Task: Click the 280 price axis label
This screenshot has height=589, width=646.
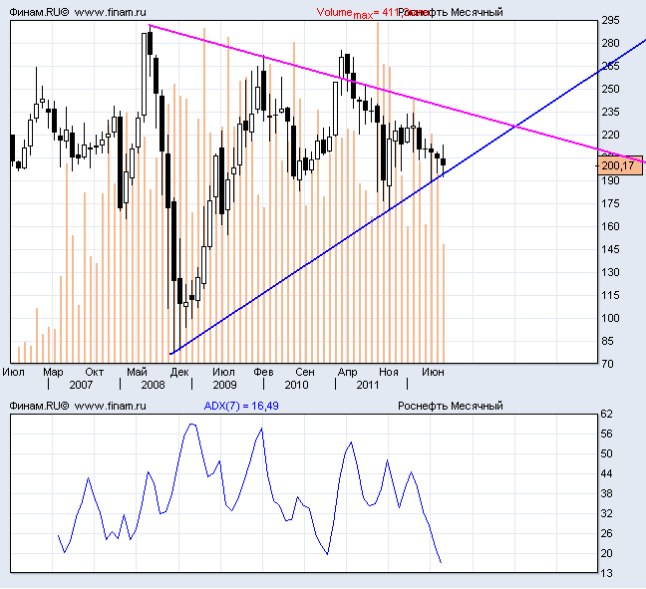Action: 610,43
